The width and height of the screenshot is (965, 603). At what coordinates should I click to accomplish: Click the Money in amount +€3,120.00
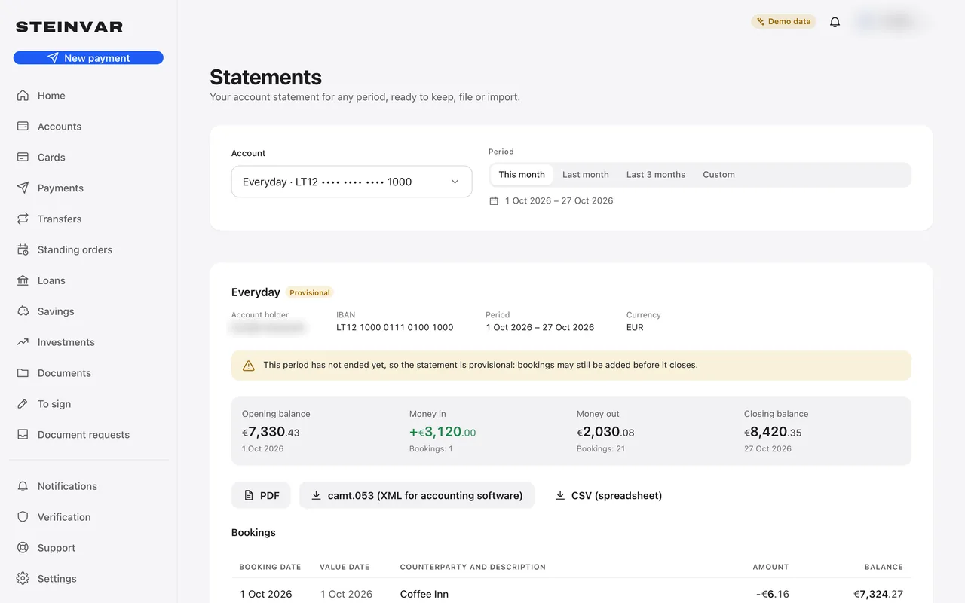[443, 433]
